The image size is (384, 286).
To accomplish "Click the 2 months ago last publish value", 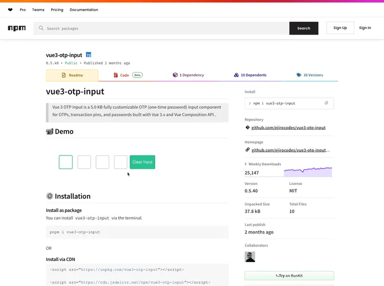I will [259, 232].
